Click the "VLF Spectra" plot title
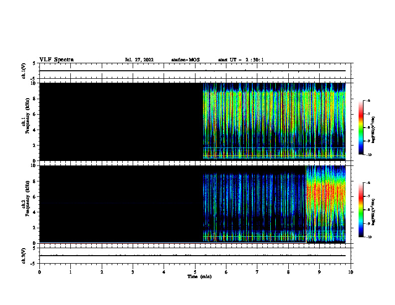This screenshot has width=395, height=305. coord(57,59)
